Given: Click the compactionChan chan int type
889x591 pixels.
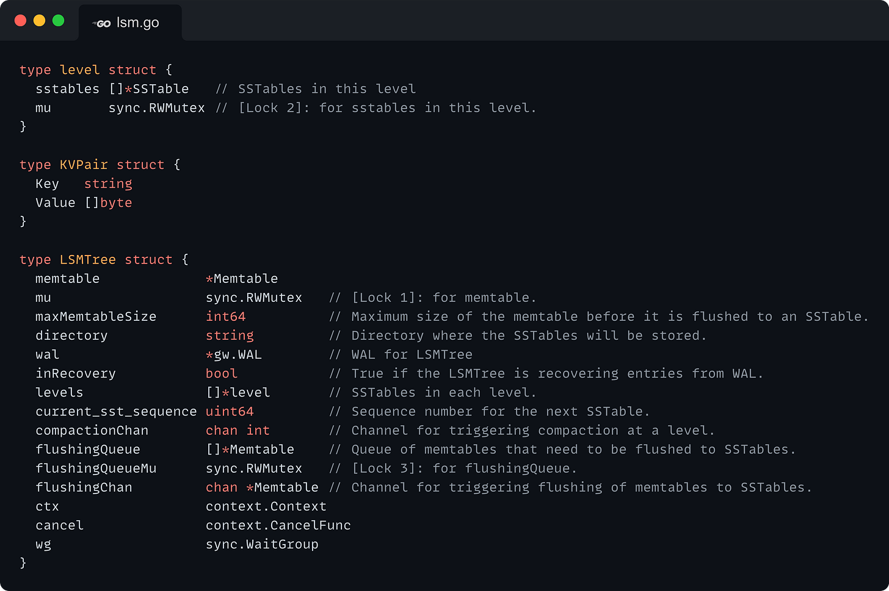Looking at the screenshot, I should pos(238,430).
